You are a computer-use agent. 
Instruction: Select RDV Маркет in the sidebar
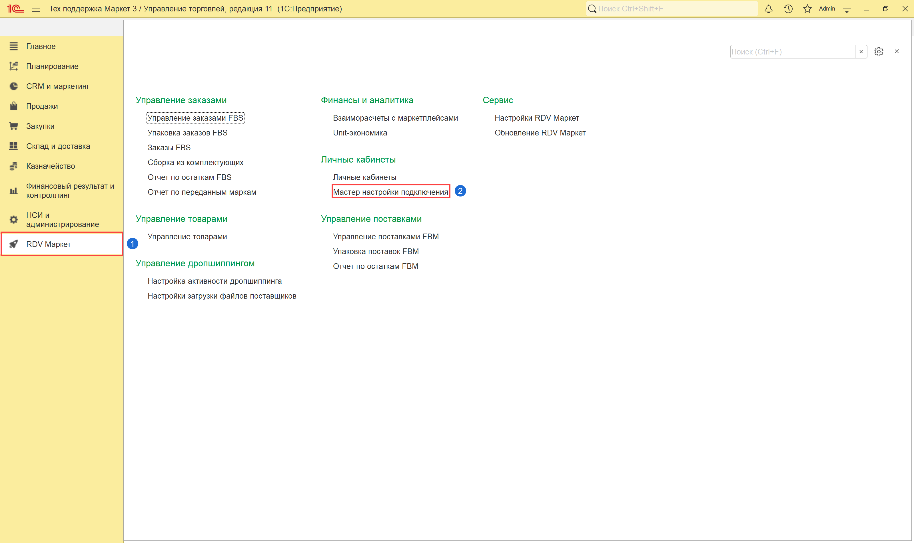tap(48, 244)
